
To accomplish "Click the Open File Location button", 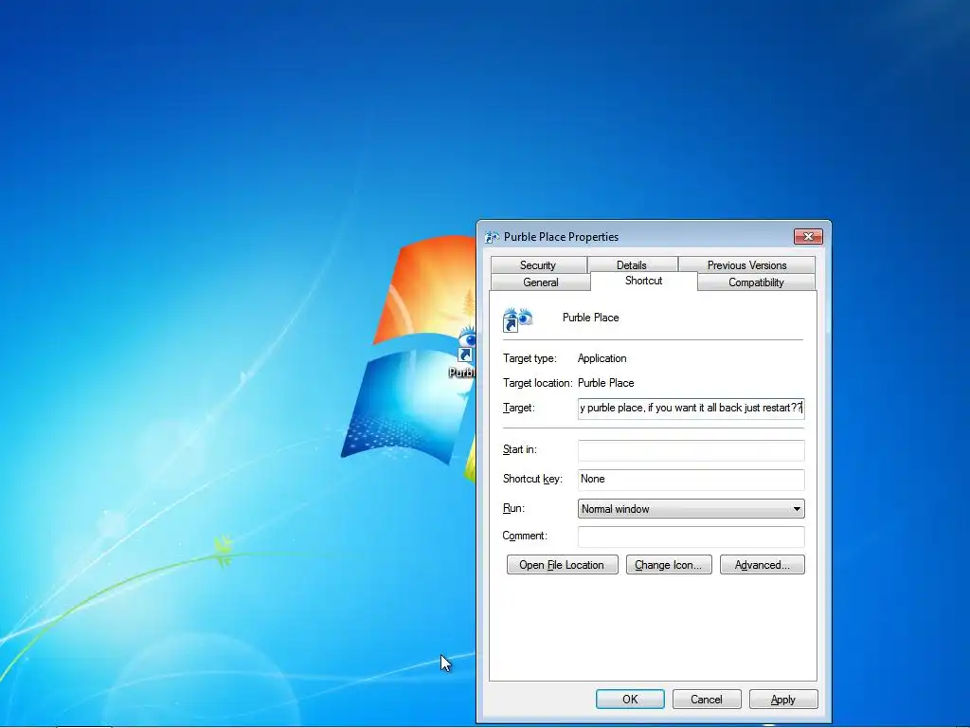I will (x=562, y=565).
